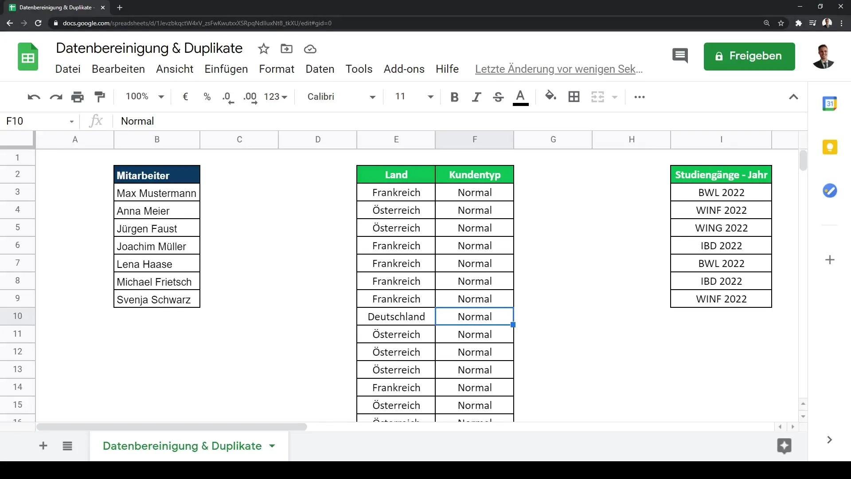Click the cell borders icon

tap(574, 96)
